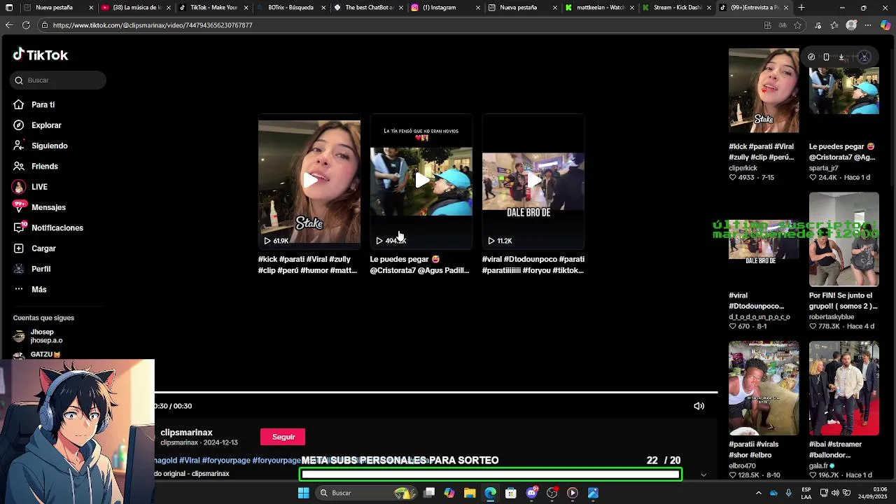
Task: Open tab actions menu at top-left
Action: click(8, 8)
